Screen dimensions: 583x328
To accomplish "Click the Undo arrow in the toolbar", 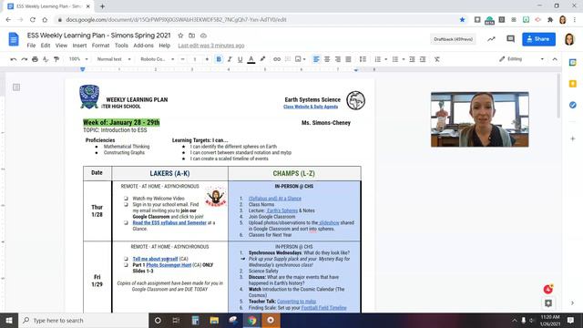I will pos(14,59).
